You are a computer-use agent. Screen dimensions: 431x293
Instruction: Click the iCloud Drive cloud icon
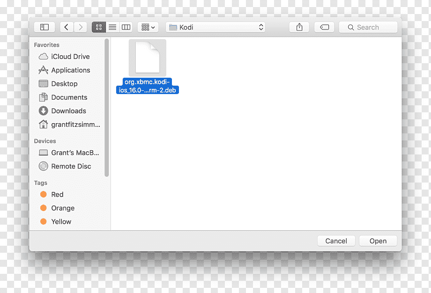pyautogui.click(x=43, y=57)
